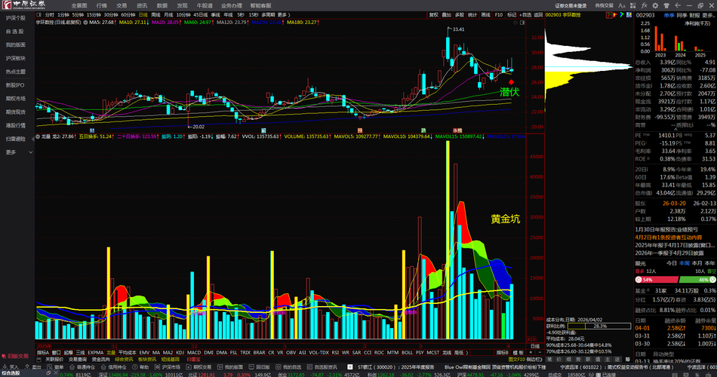Click 证券交易未登录 login link
717x377 pixels.
[x=571, y=5]
